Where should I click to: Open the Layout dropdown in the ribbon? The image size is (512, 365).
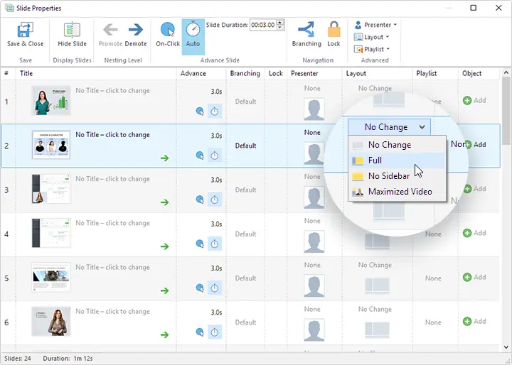372,37
